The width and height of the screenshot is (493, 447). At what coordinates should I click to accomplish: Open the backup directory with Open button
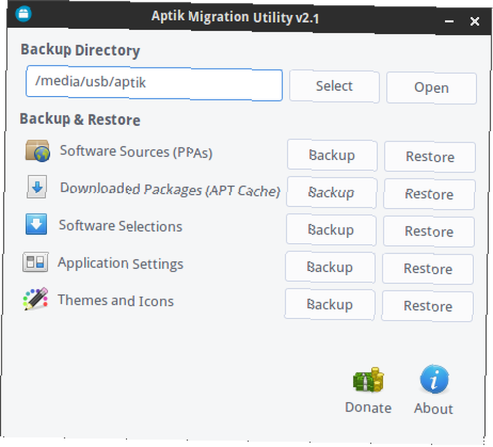click(x=431, y=88)
